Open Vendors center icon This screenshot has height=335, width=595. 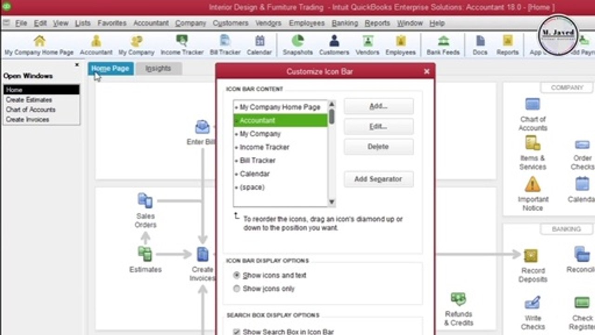[x=368, y=45]
